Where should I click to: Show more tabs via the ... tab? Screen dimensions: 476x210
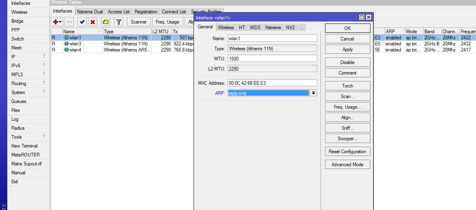pos(301,27)
